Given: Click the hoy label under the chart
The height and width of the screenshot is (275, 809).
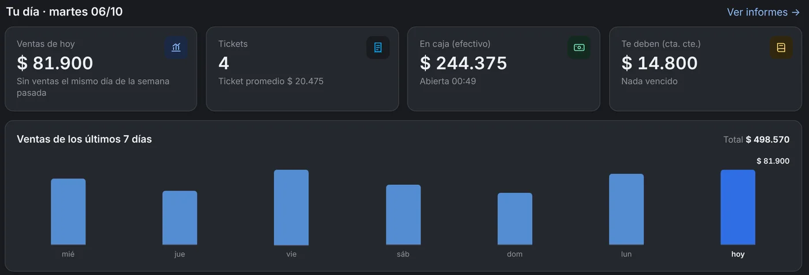Looking at the screenshot, I should coord(738,254).
